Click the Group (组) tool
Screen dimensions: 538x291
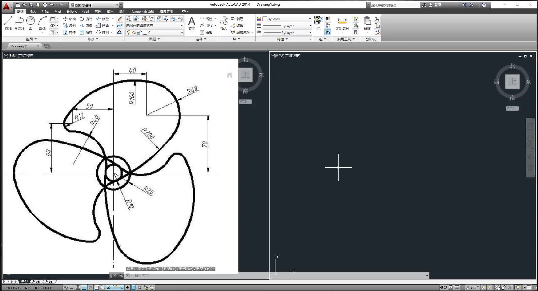[319, 23]
